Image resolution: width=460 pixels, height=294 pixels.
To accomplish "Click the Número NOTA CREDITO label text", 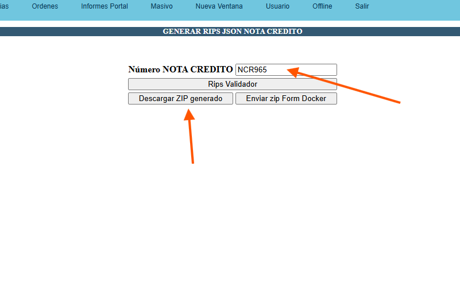I will (180, 69).
